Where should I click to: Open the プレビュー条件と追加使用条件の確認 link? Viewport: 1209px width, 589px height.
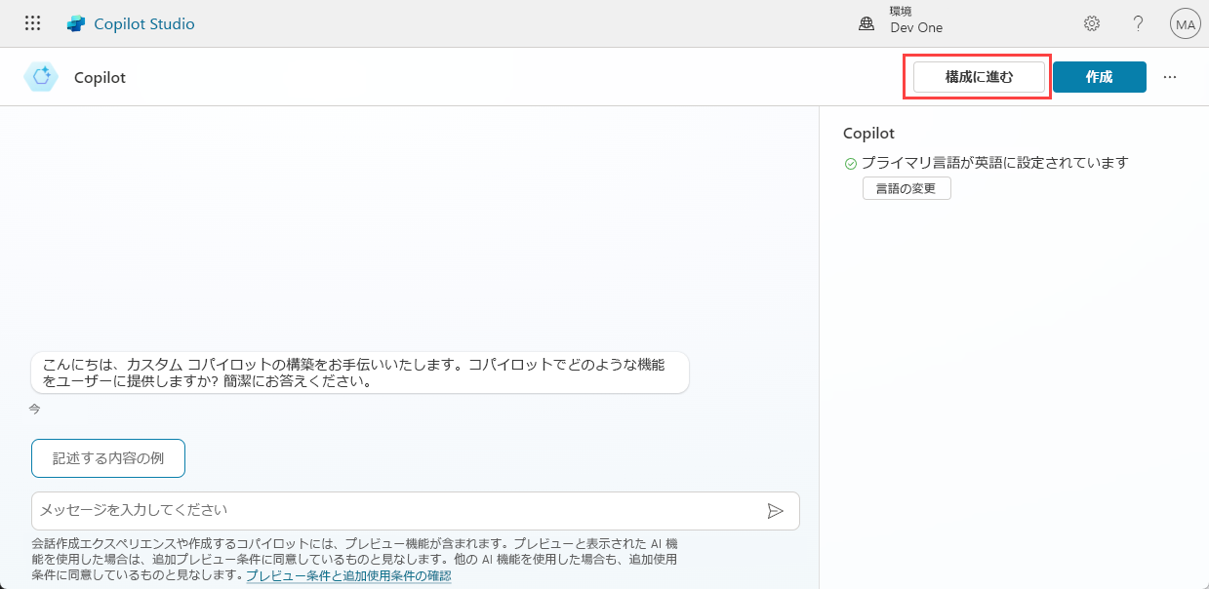click(x=348, y=576)
